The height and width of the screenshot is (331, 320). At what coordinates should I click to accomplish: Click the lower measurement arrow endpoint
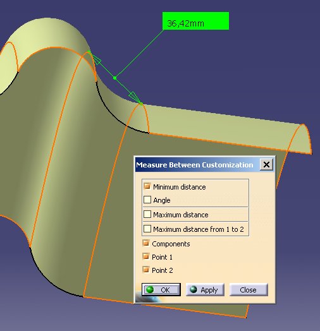[141, 104]
